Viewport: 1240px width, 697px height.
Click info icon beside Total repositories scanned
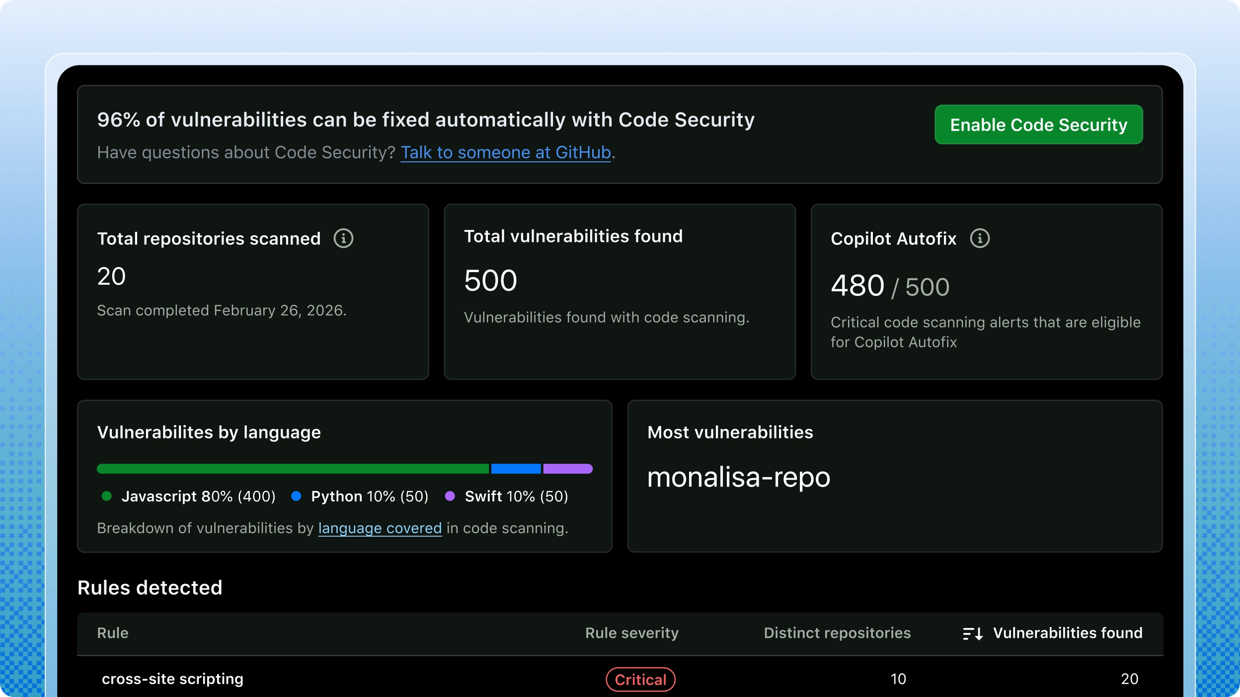point(343,238)
